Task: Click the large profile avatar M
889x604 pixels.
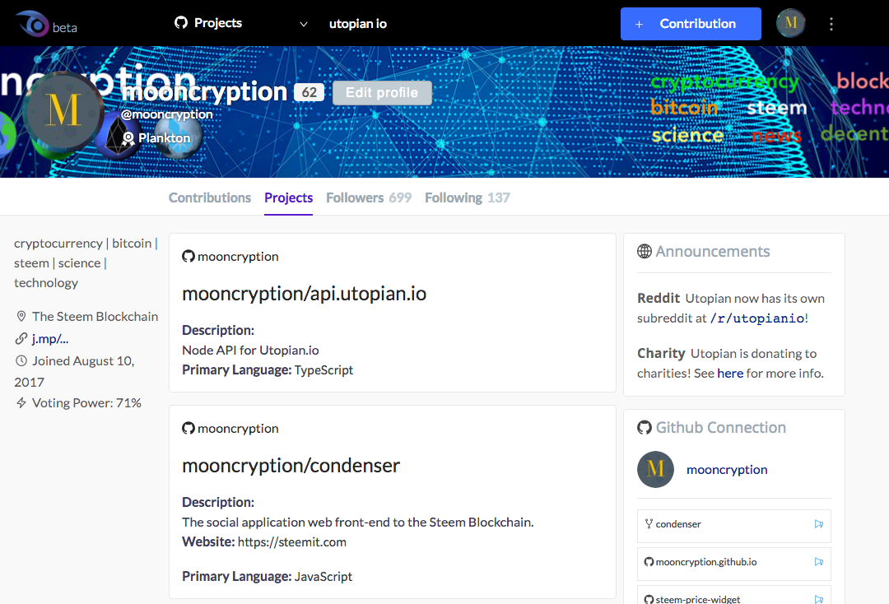Action: (63, 110)
